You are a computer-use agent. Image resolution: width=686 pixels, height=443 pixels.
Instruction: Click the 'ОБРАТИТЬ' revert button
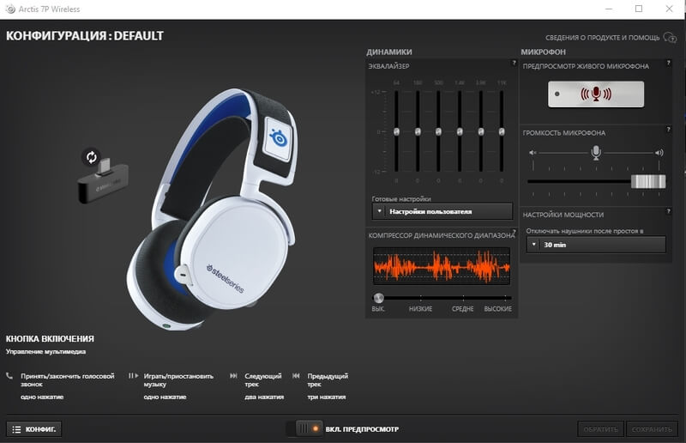pos(600,428)
